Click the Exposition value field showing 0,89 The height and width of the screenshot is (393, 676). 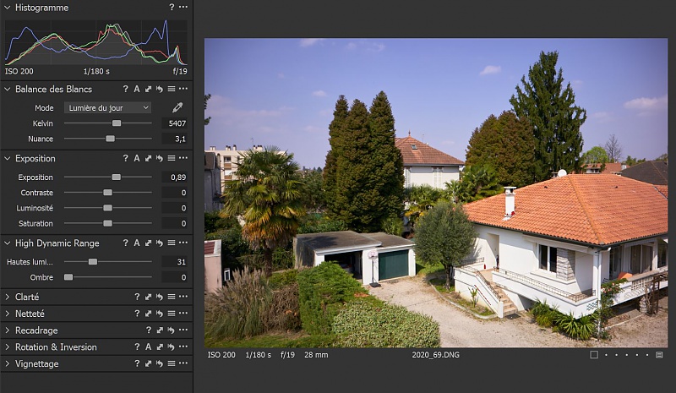(175, 177)
